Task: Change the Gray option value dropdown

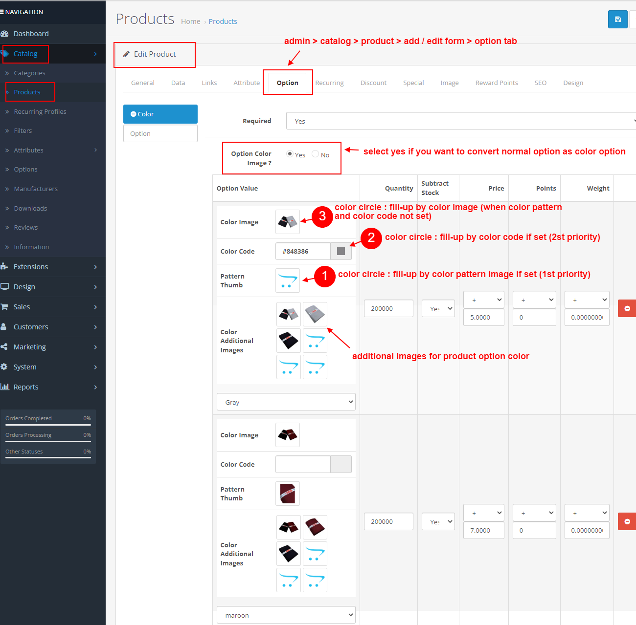Action: (286, 402)
